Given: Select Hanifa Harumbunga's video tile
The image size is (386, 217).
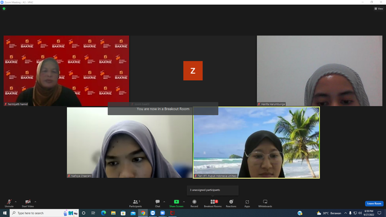Looking at the screenshot, I should (x=320, y=71).
